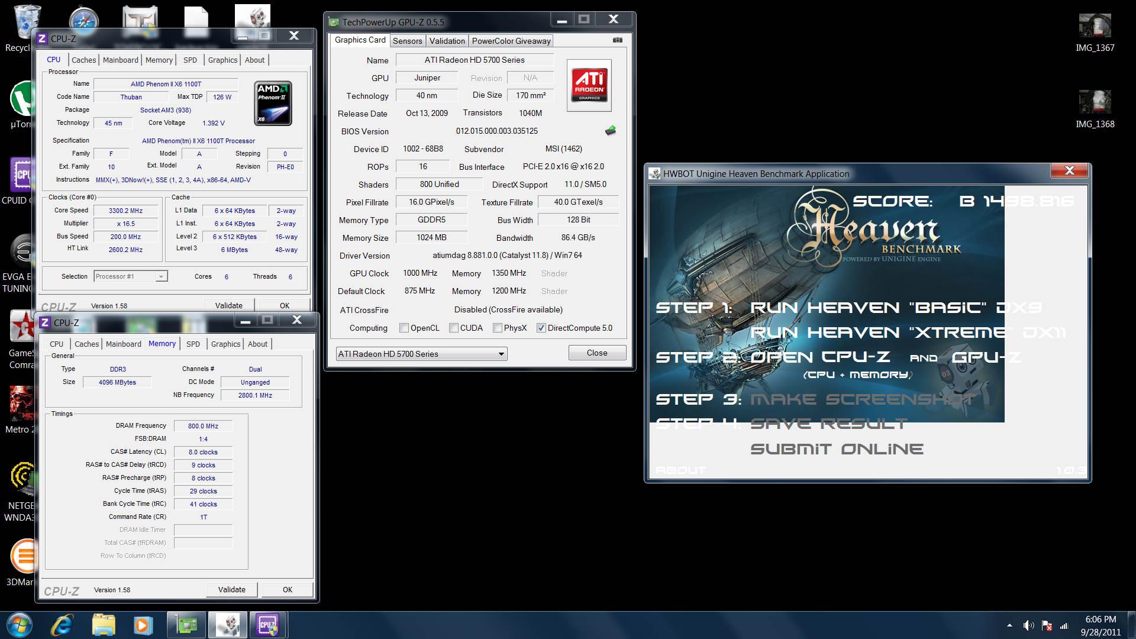Open Graphics tab in upper CPU-Z window
The height and width of the screenshot is (639, 1136).
pyautogui.click(x=222, y=60)
